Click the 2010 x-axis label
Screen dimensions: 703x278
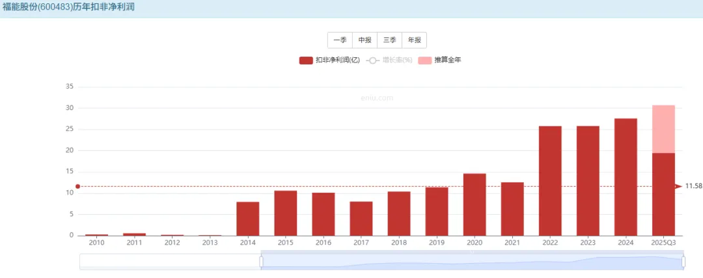(x=96, y=243)
